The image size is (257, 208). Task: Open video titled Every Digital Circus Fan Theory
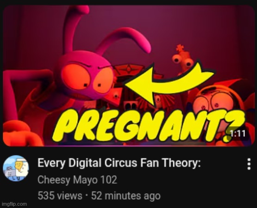(119, 163)
